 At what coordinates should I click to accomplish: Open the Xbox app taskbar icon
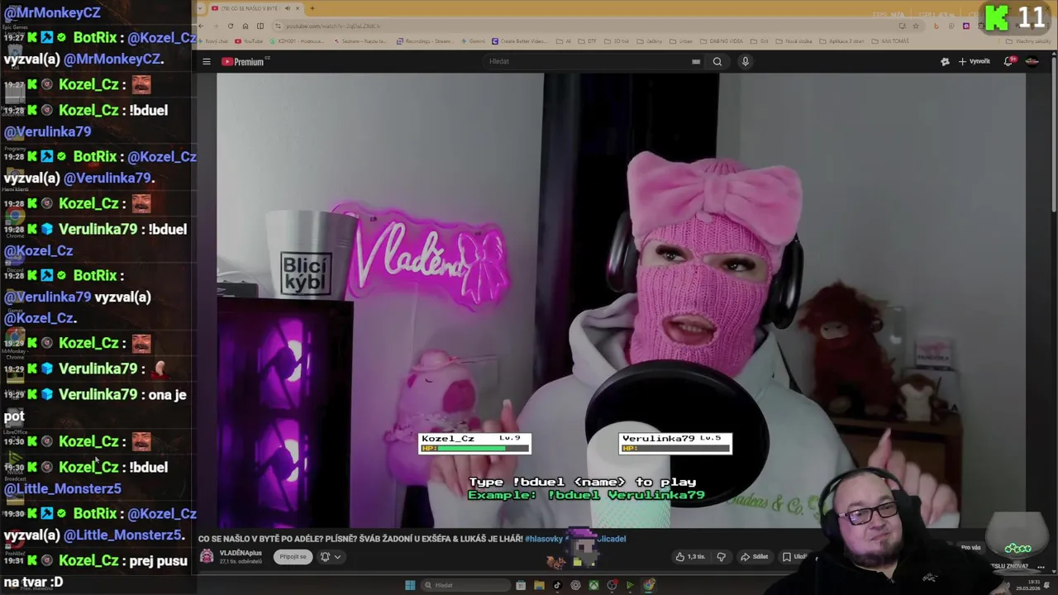point(593,585)
